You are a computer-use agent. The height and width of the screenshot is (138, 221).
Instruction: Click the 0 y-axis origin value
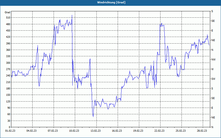(x=9, y=127)
